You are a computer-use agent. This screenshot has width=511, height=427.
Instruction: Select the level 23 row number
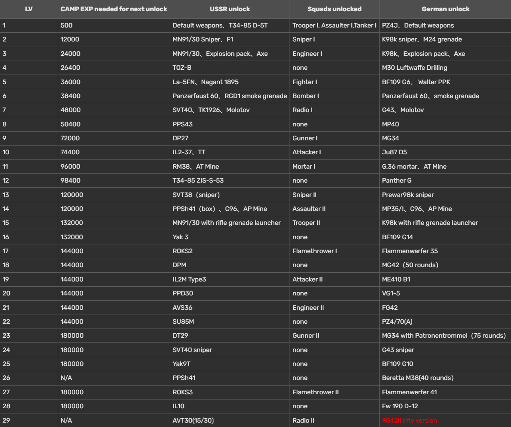coord(6,335)
